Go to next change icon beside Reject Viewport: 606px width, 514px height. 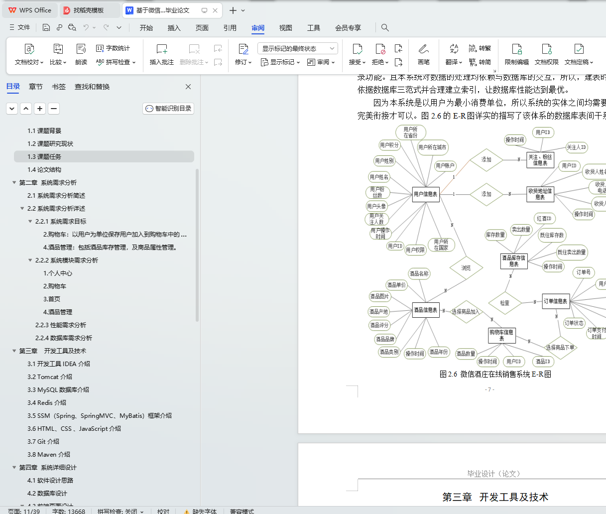398,62
